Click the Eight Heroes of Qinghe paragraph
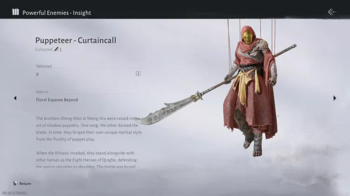The height and width of the screenshot is (196, 350). (x=86, y=160)
